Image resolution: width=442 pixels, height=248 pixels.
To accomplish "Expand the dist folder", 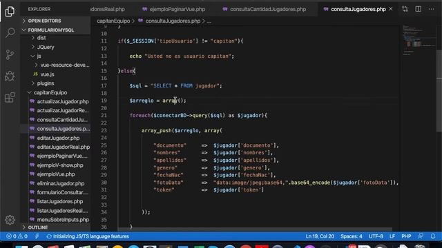I will point(41,38).
